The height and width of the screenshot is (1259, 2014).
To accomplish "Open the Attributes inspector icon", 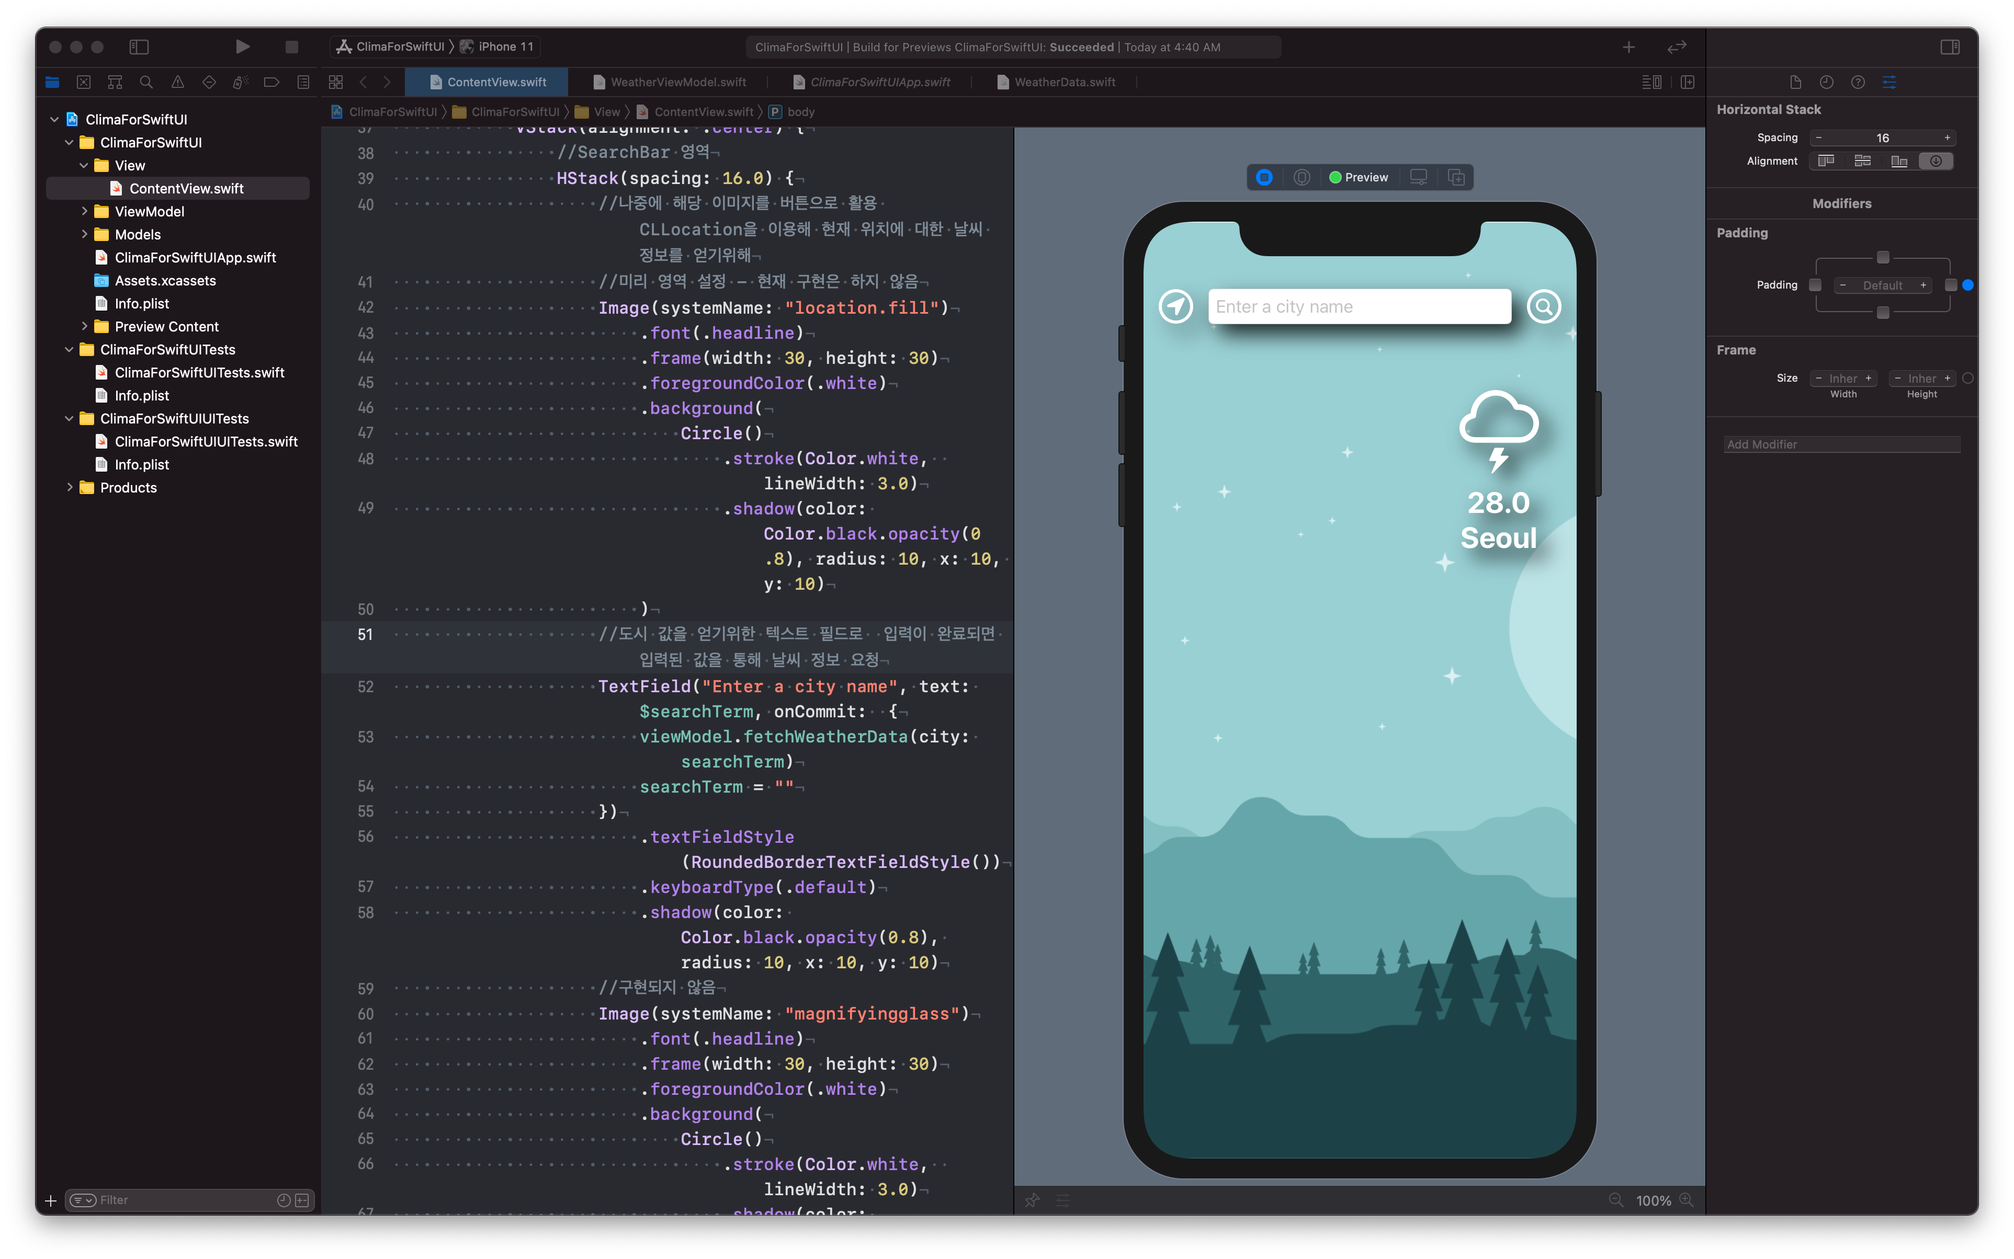I will tap(1889, 82).
